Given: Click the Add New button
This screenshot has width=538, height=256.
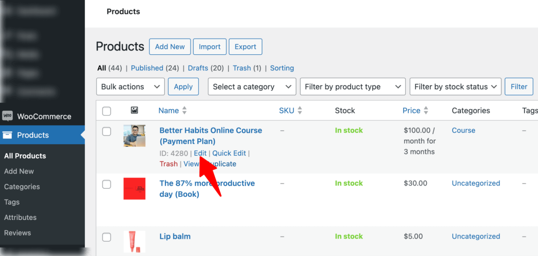Looking at the screenshot, I should pyautogui.click(x=170, y=47).
